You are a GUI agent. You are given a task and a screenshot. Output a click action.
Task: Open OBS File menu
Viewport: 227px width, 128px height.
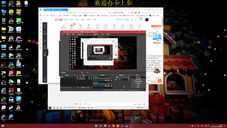pos(63,34)
